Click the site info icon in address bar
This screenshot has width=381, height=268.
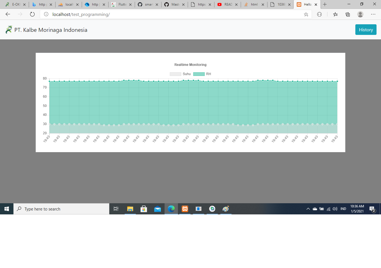46,14
